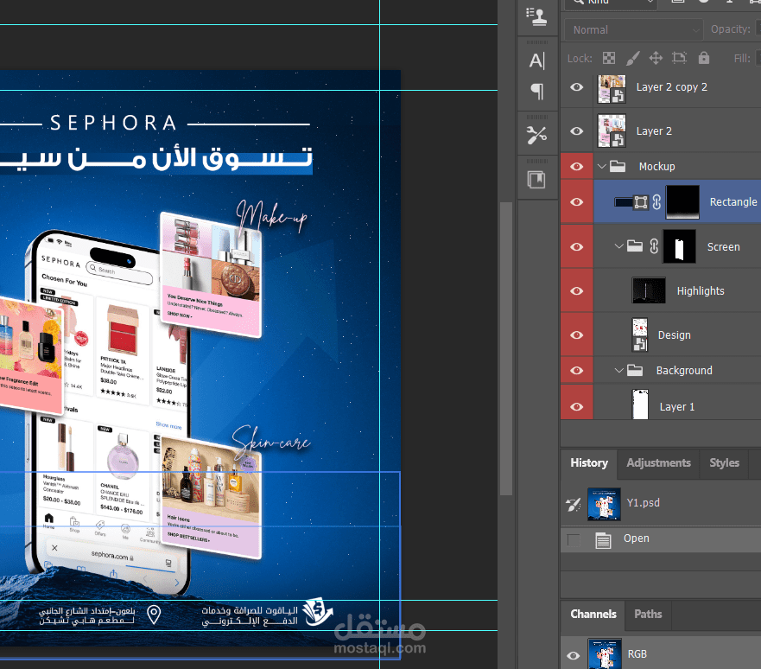Viewport: 761px width, 669px height.
Task: Click the Lock transparent pixels icon
Action: point(609,58)
